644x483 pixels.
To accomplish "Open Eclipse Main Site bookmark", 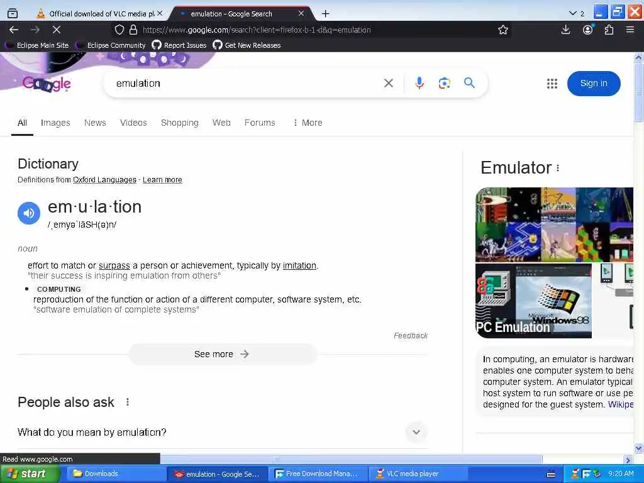I will point(38,45).
